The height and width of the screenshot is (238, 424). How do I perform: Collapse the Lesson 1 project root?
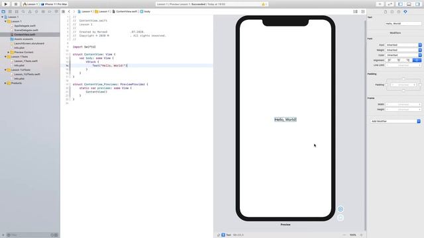(3, 17)
